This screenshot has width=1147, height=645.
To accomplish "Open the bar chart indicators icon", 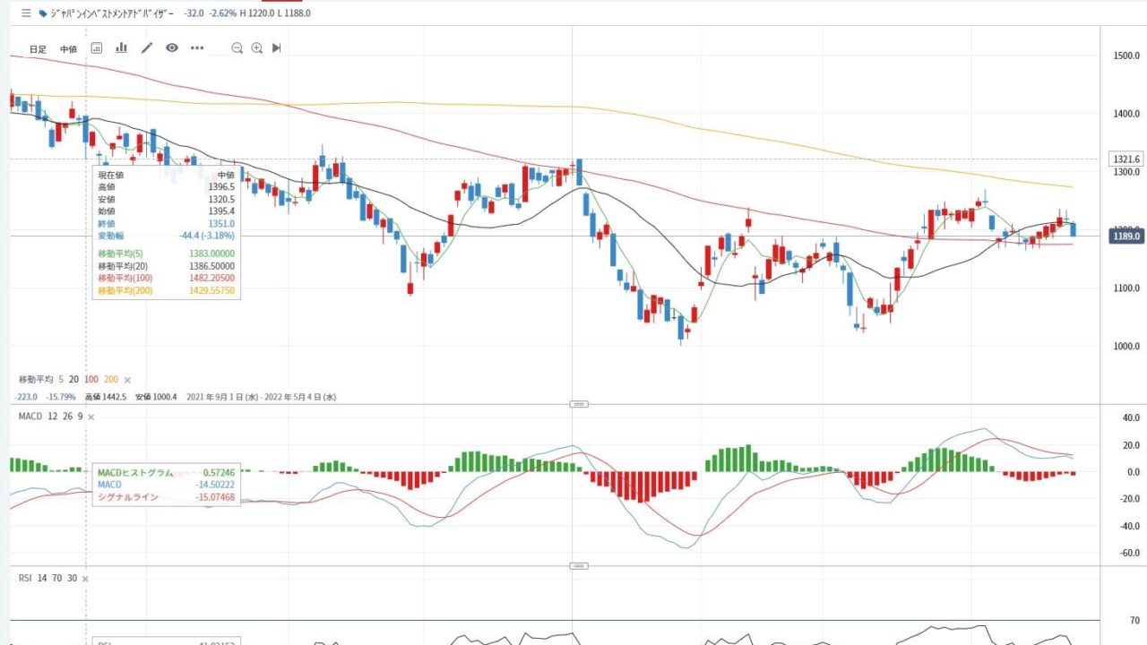I will [121, 48].
